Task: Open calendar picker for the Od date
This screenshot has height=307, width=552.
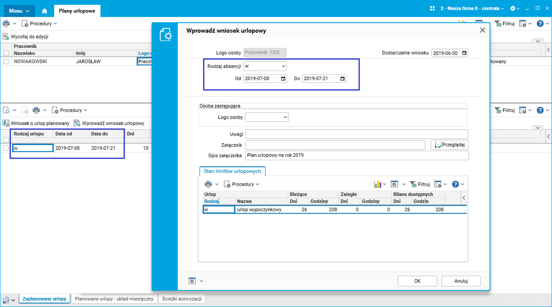Action: (283, 79)
